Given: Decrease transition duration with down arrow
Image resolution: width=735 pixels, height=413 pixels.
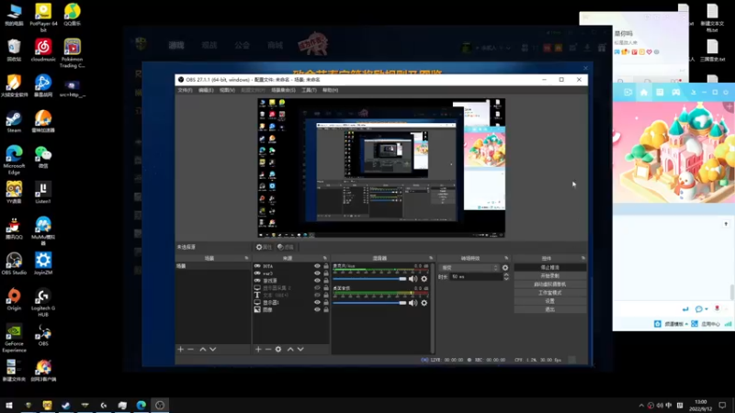Looking at the screenshot, I should tap(506, 279).
